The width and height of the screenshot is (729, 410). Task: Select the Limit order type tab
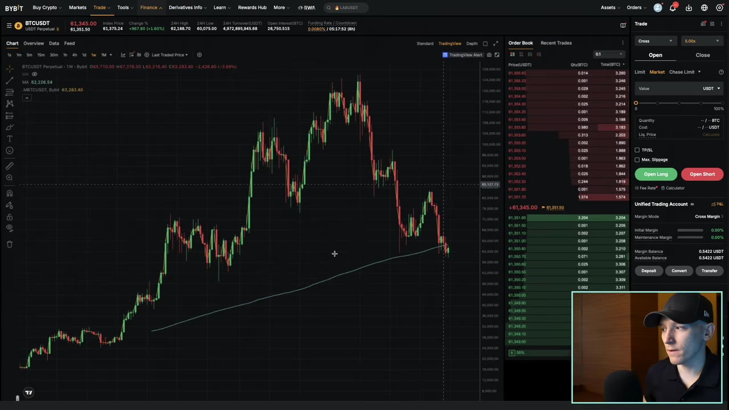[640, 72]
